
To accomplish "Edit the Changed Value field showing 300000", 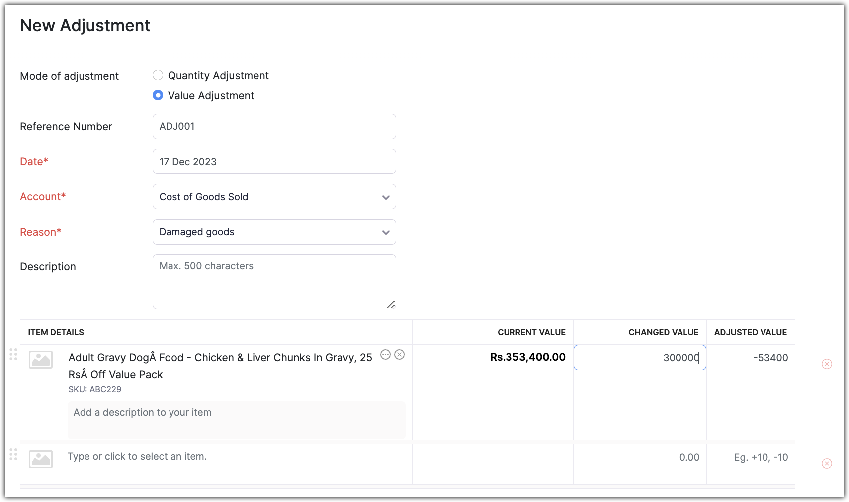I will [640, 357].
